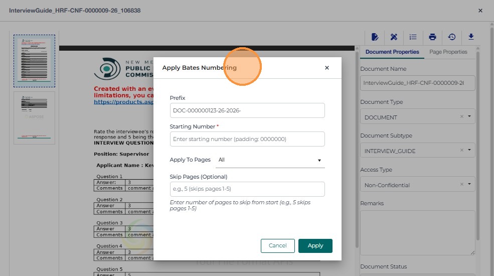Clear the Document Type DOCUMENT value

tap(461, 116)
